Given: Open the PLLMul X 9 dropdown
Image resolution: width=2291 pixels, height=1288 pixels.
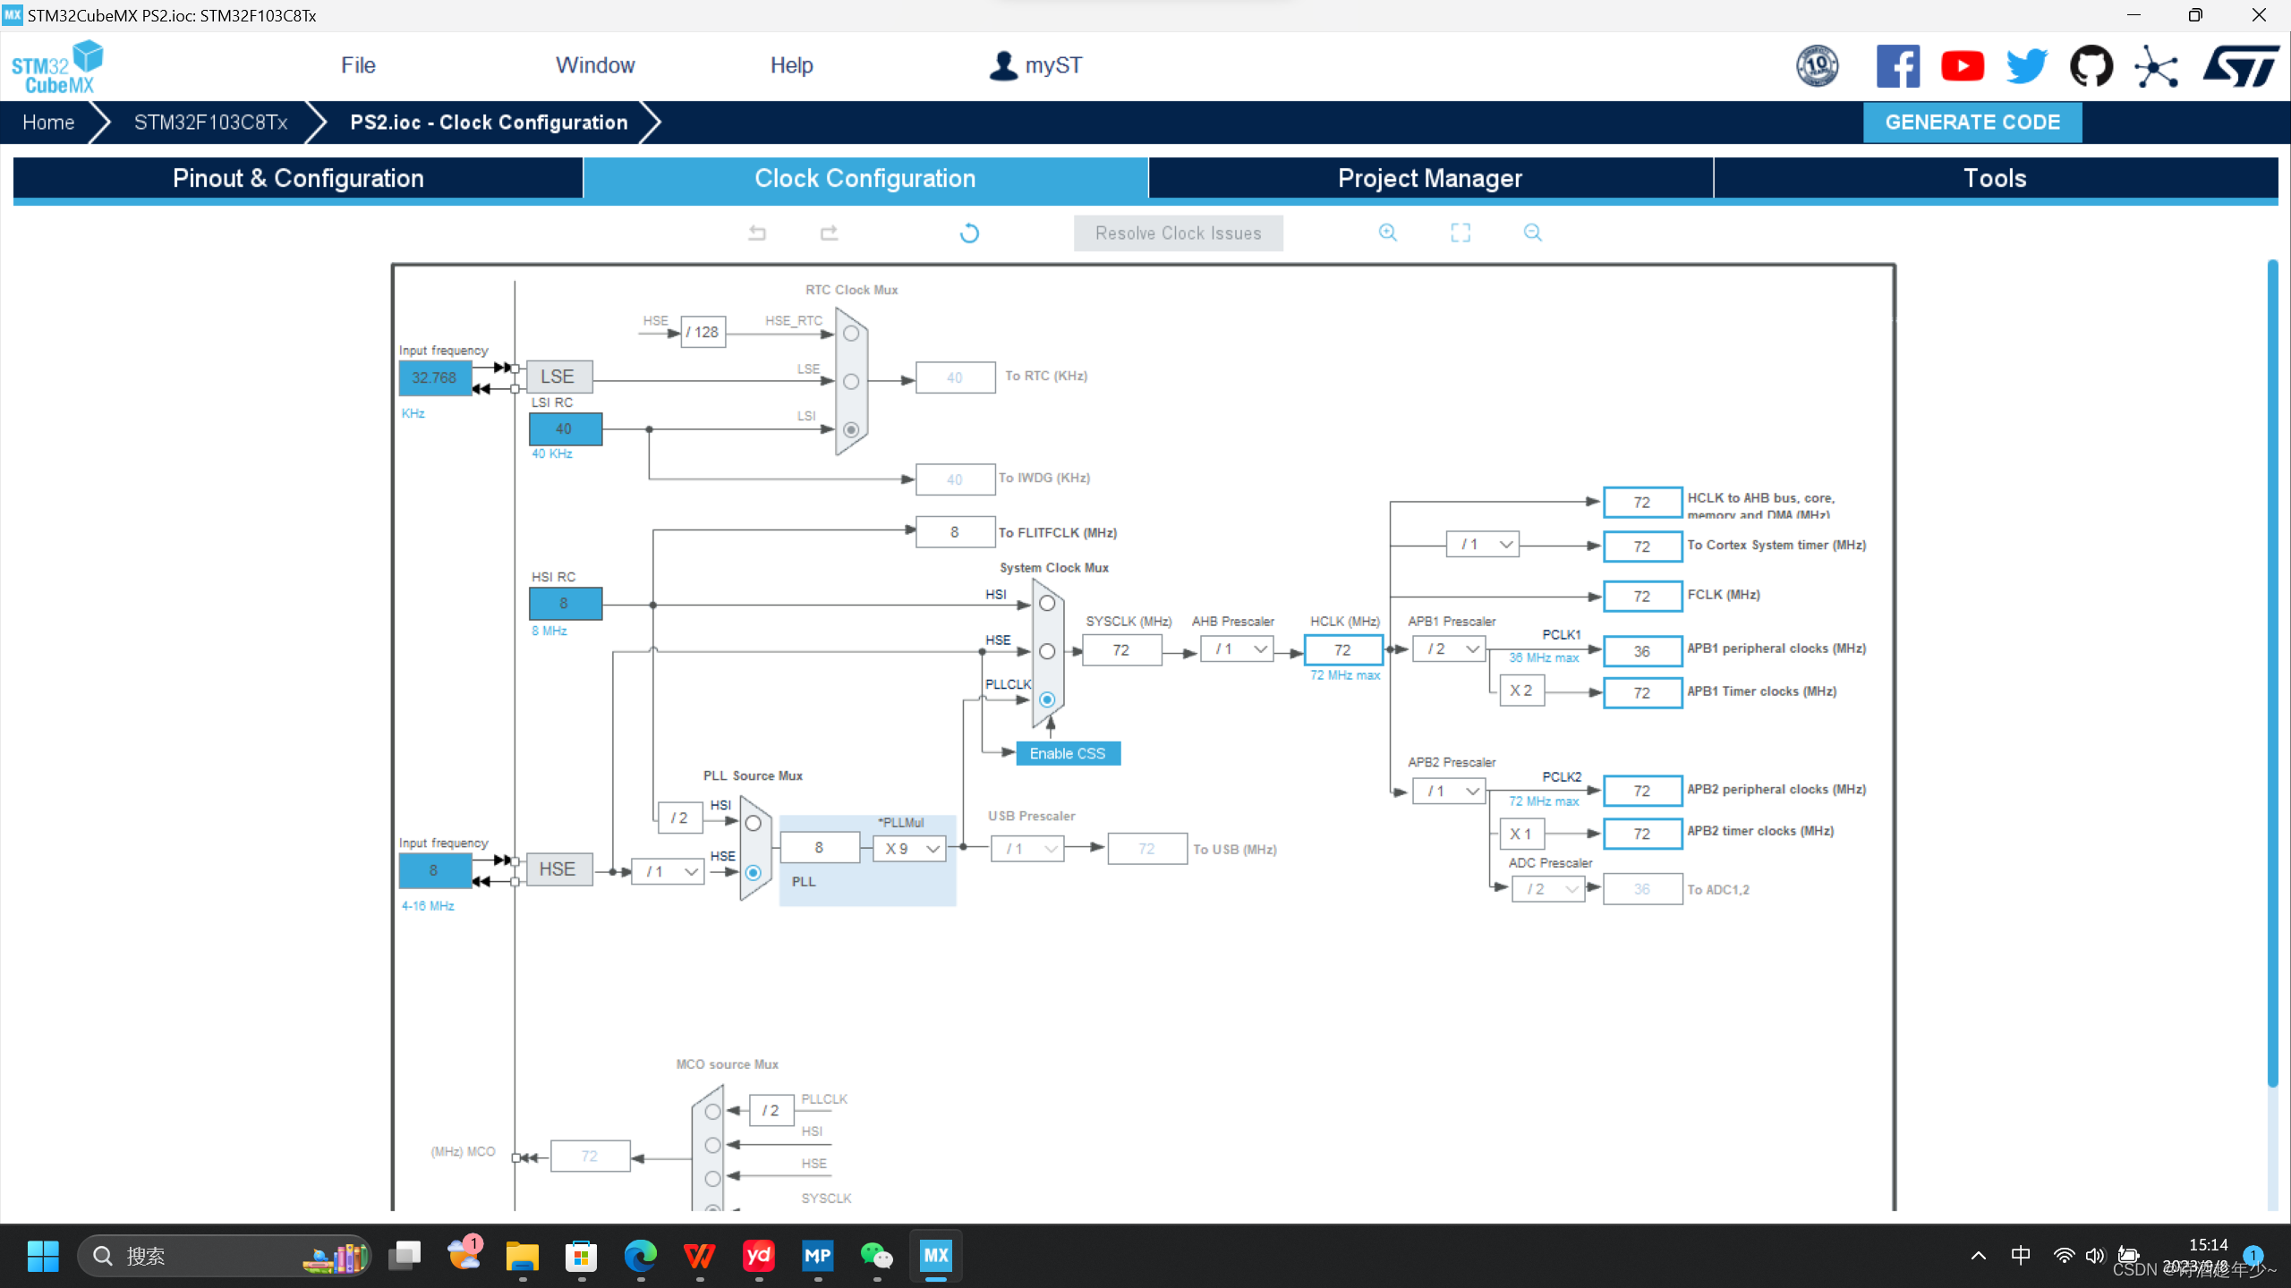Looking at the screenshot, I should coord(909,848).
